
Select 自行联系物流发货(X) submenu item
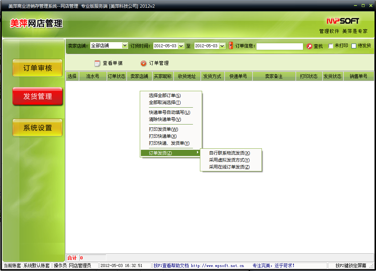tap(229, 153)
